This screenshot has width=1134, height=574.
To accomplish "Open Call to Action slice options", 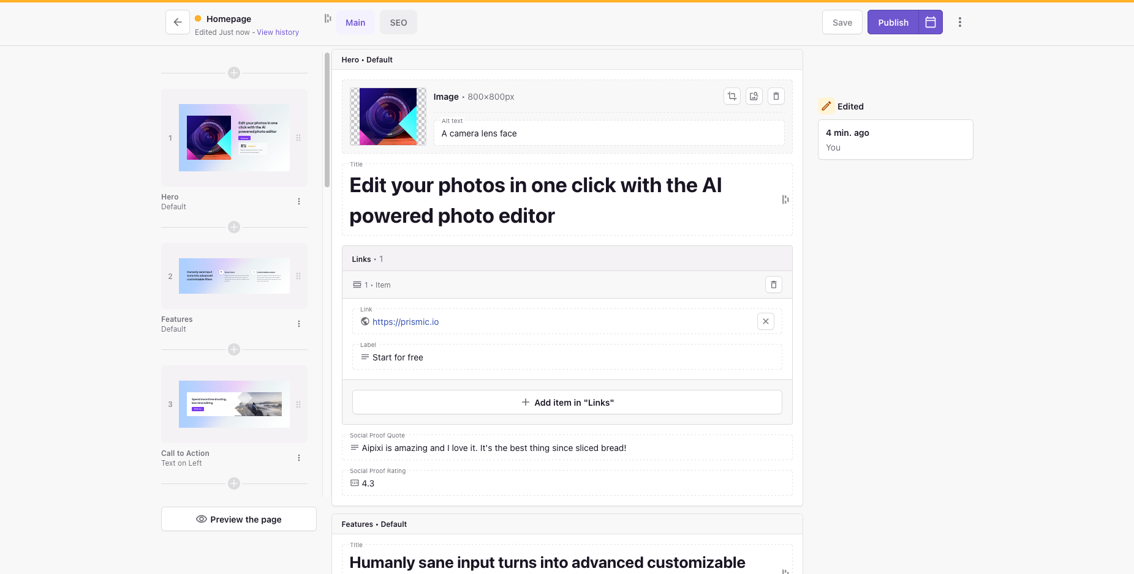I will coord(299,458).
